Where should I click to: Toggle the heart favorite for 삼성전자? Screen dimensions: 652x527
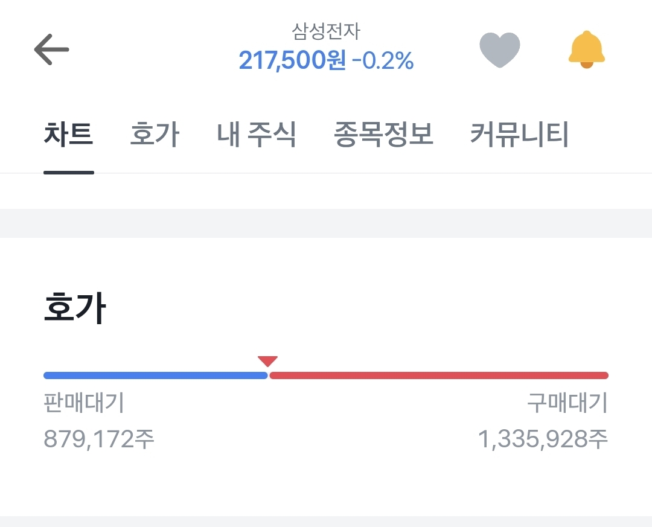[499, 50]
